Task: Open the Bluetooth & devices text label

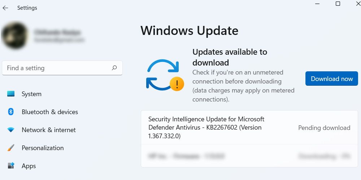Action: [x=50, y=112]
